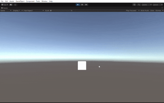
Task: Open the Display 1 dropdown
Action: (x=18, y=10)
